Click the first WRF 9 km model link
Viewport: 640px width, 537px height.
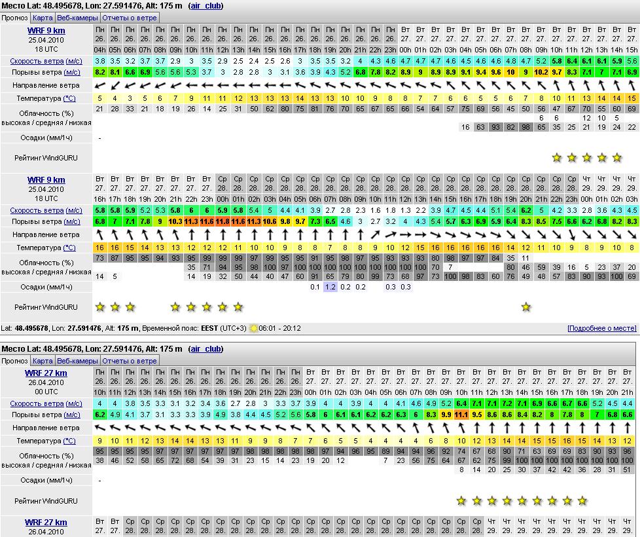click(x=46, y=30)
